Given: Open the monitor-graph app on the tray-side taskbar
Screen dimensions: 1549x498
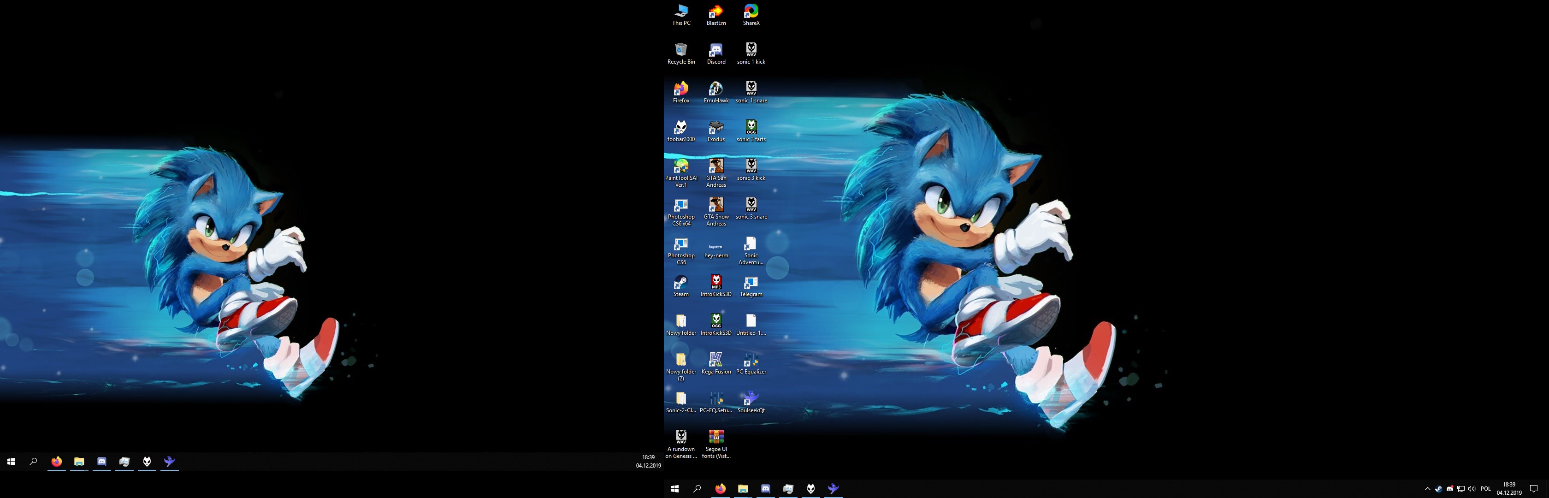Looking at the screenshot, I should [x=788, y=489].
